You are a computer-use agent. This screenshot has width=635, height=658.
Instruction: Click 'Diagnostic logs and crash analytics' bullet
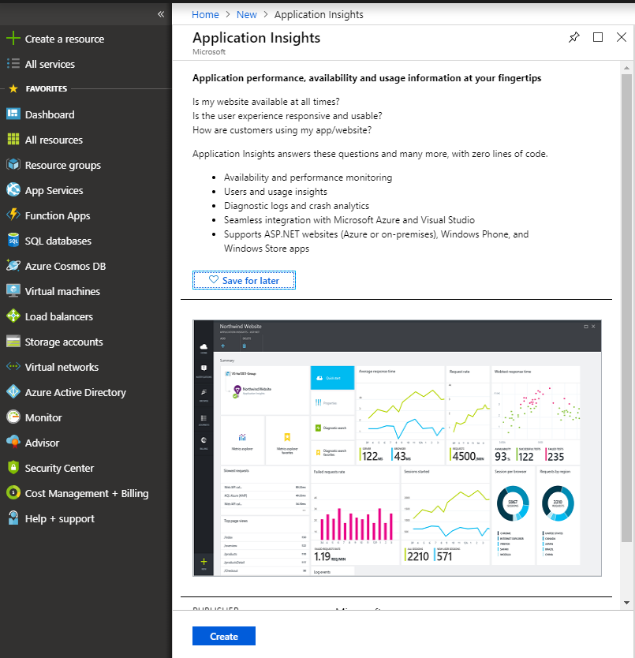[x=297, y=206]
